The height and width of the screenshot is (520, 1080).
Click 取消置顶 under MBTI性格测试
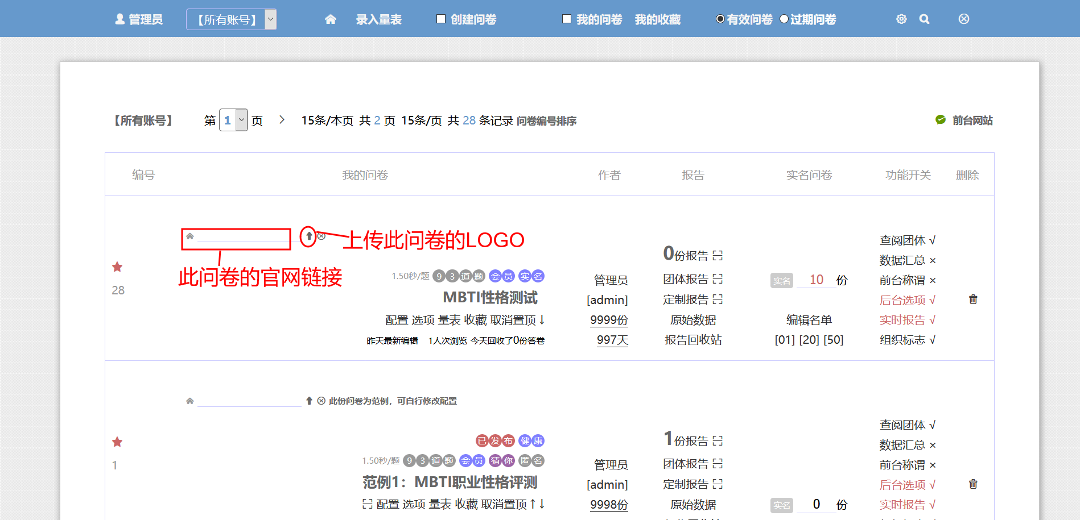coord(513,320)
